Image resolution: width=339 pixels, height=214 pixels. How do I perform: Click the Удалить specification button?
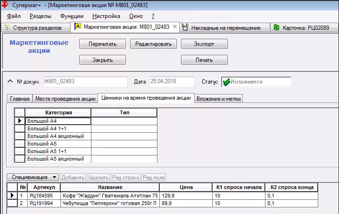tap(99, 178)
